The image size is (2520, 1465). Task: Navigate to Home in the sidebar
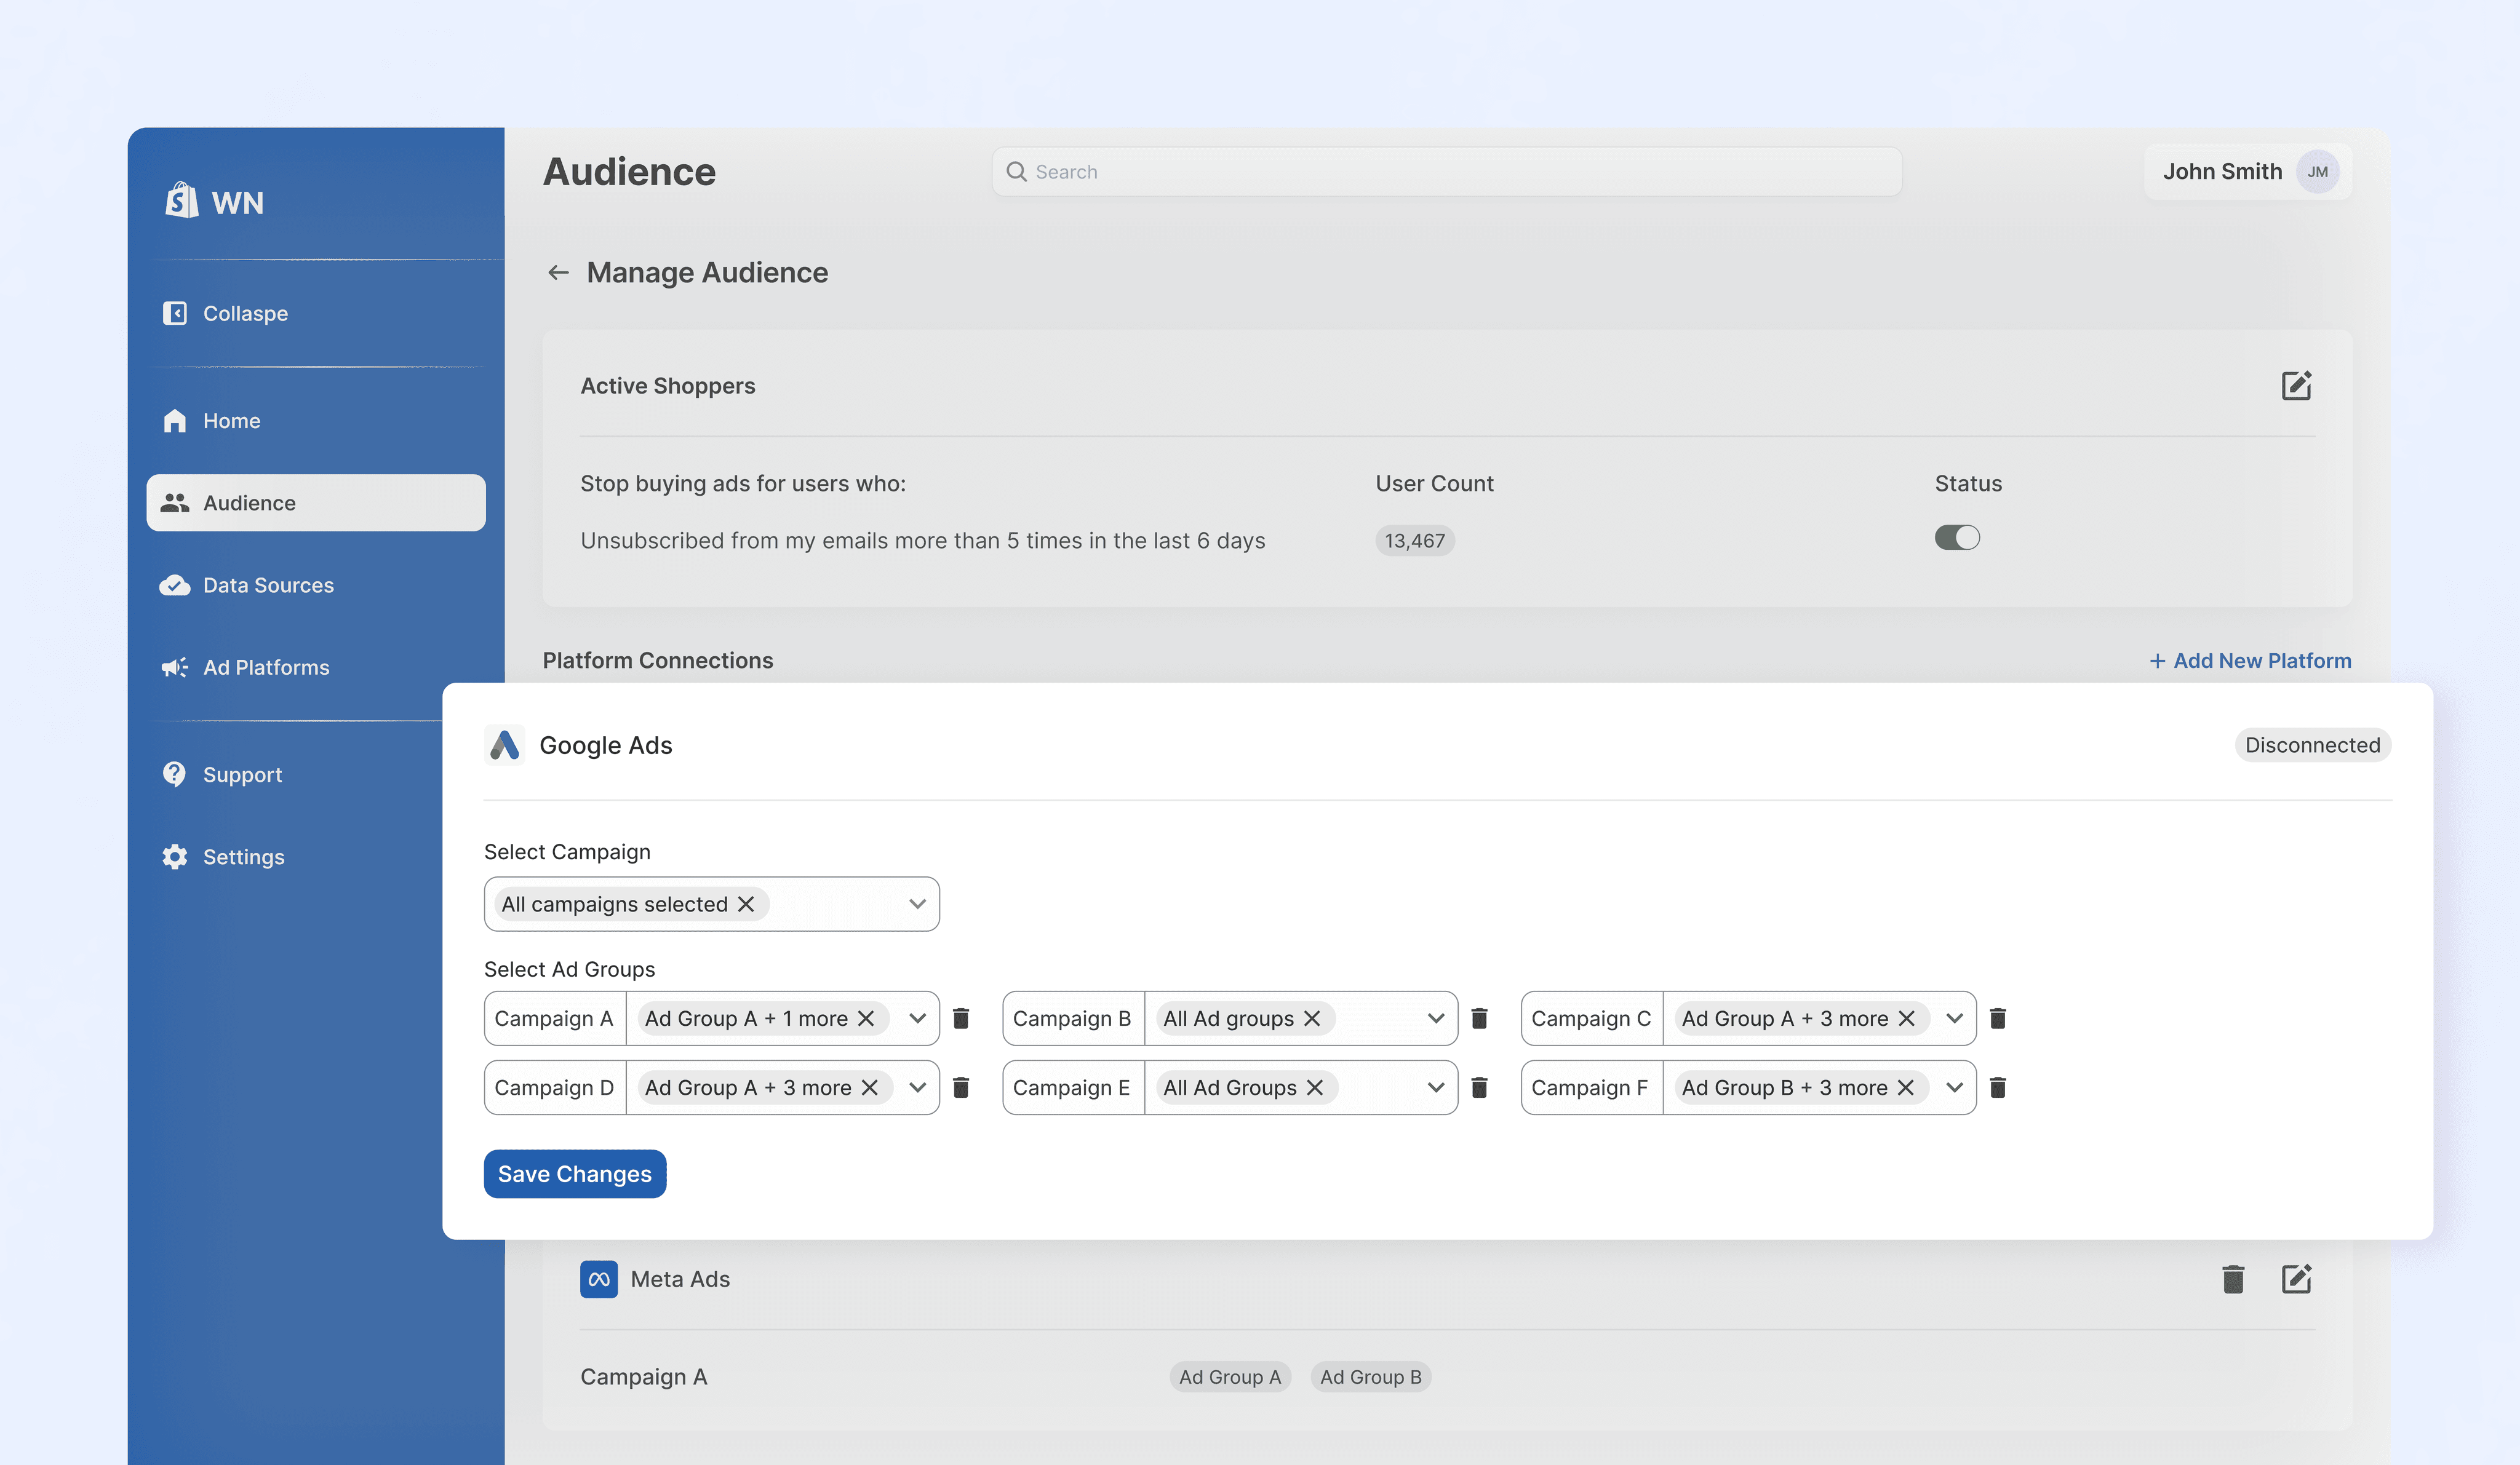click(x=230, y=420)
